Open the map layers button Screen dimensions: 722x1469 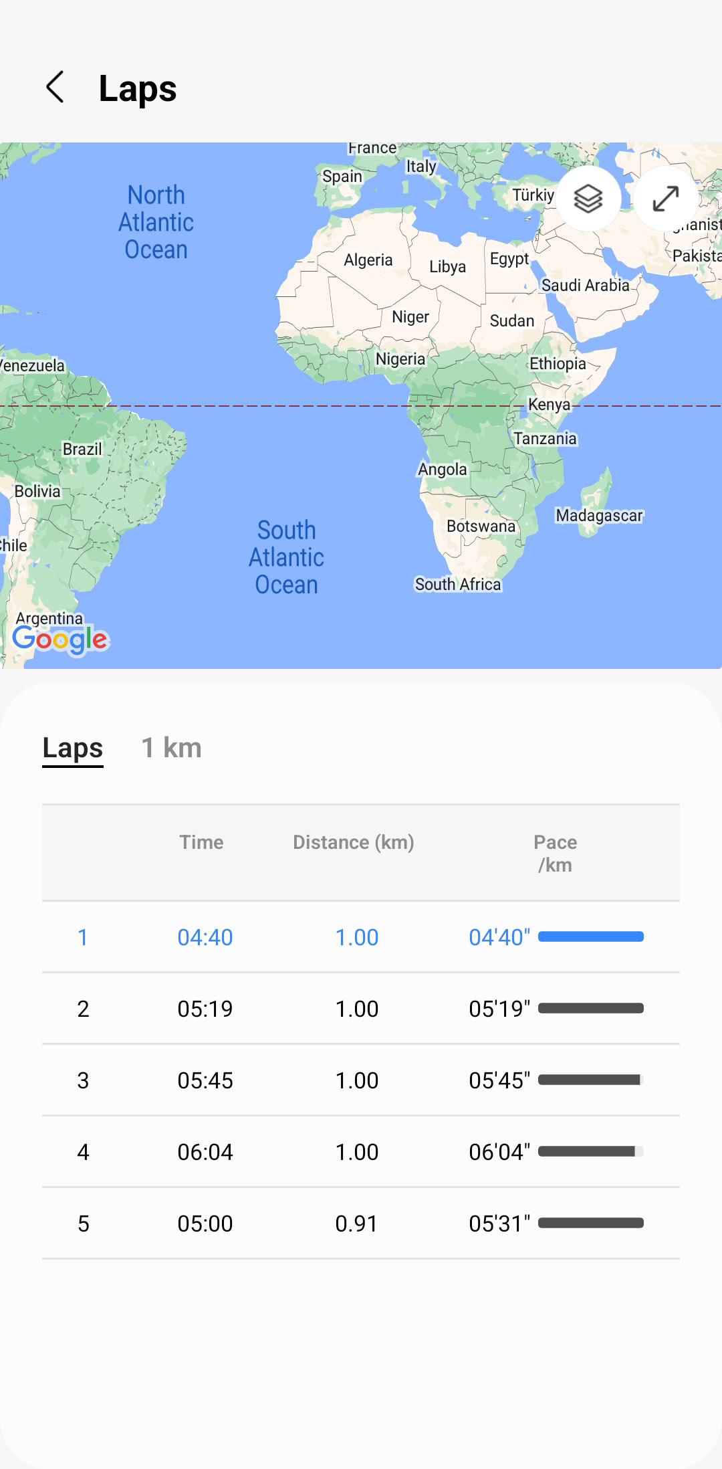point(588,199)
